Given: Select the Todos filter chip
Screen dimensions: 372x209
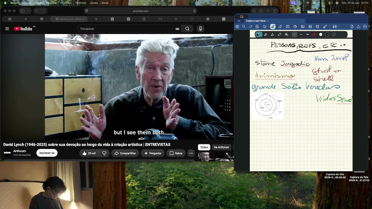Looking at the screenshot, I should click(204, 147).
